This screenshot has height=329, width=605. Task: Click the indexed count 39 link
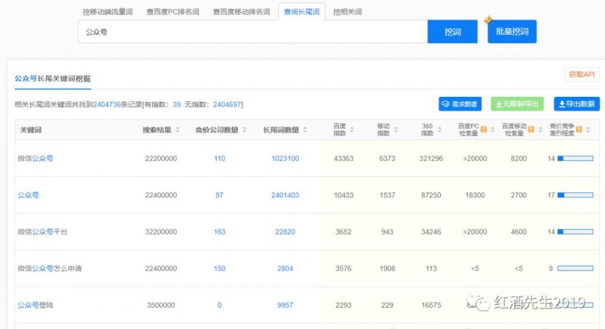click(x=177, y=104)
